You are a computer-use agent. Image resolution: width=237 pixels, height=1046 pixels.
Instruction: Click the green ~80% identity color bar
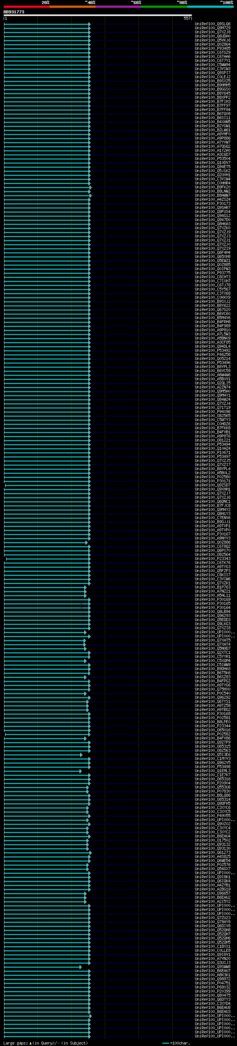pyautogui.click(x=164, y=7)
